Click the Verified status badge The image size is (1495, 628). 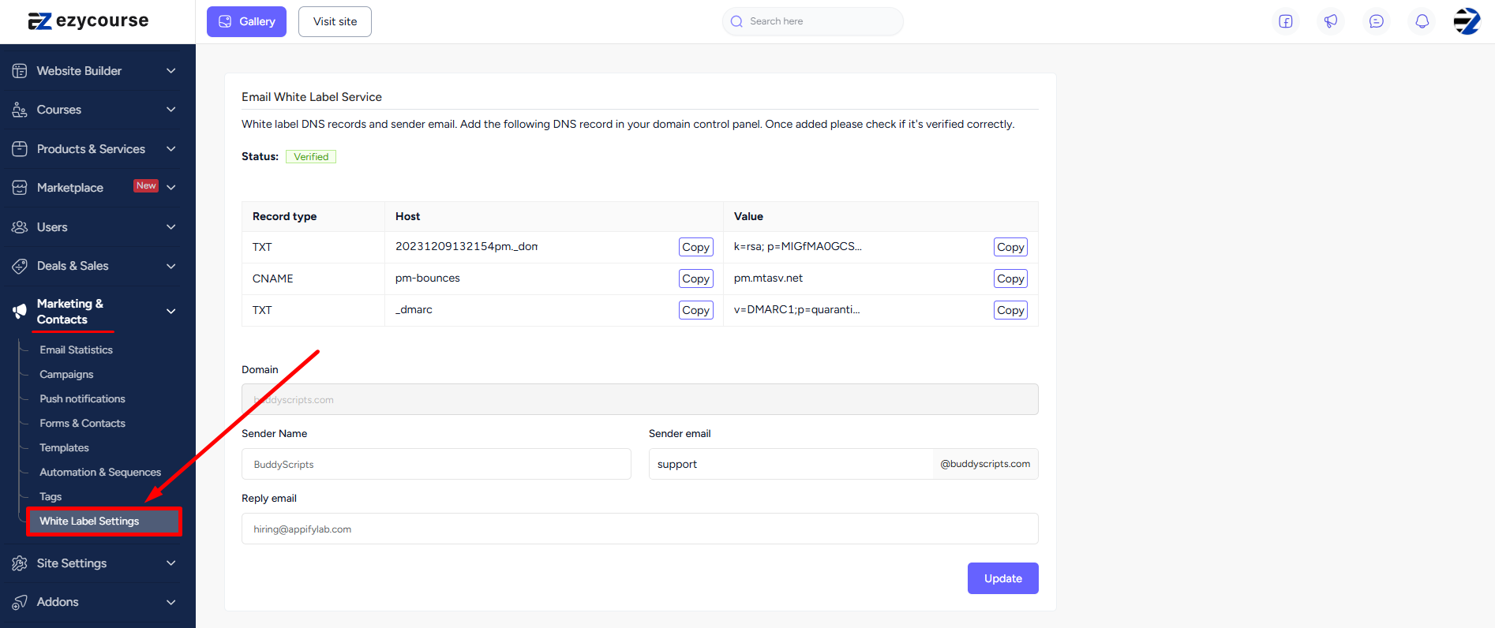[311, 156]
